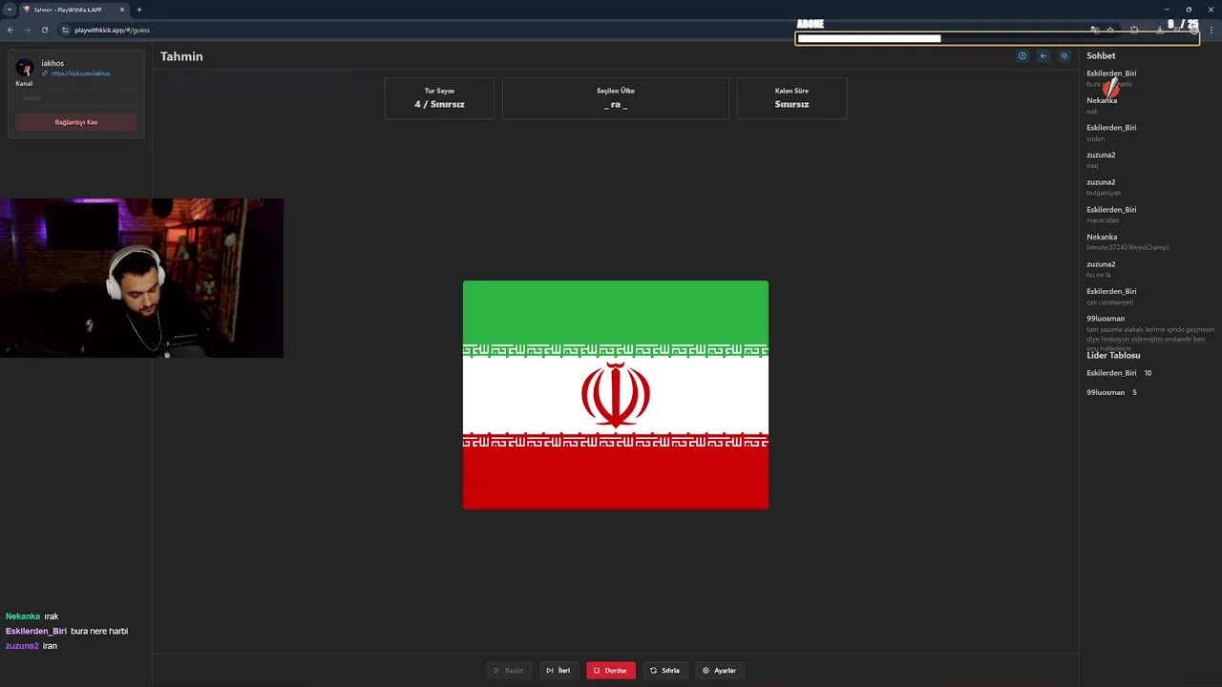This screenshot has width=1222, height=687.
Task: Open the browser three-dot menu
Action: [1211, 30]
